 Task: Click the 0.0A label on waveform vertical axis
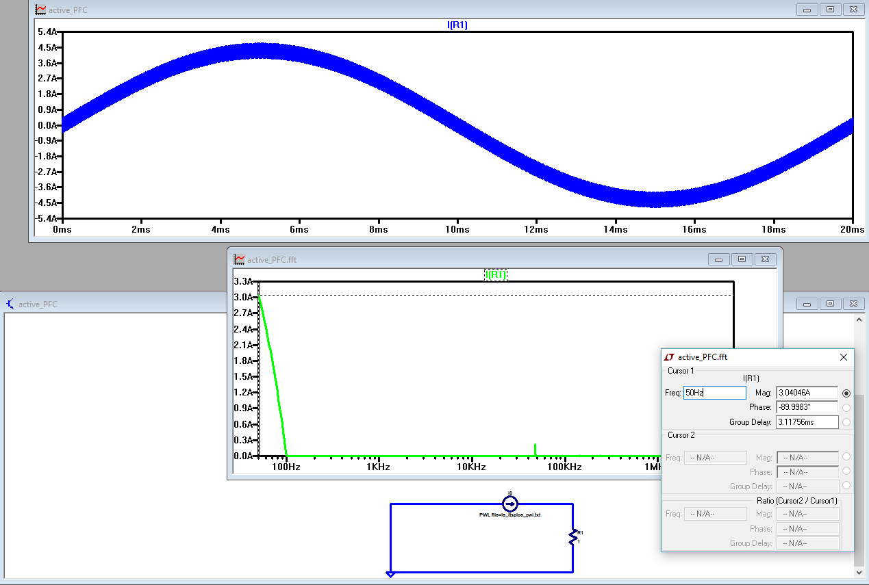point(47,125)
